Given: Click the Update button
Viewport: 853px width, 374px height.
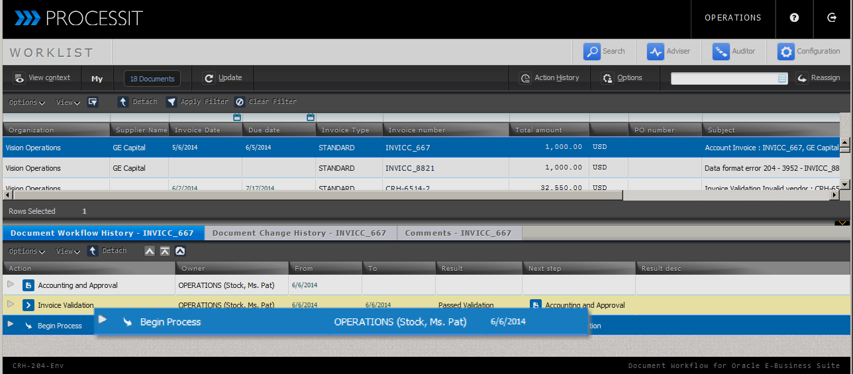Looking at the screenshot, I should 223,78.
